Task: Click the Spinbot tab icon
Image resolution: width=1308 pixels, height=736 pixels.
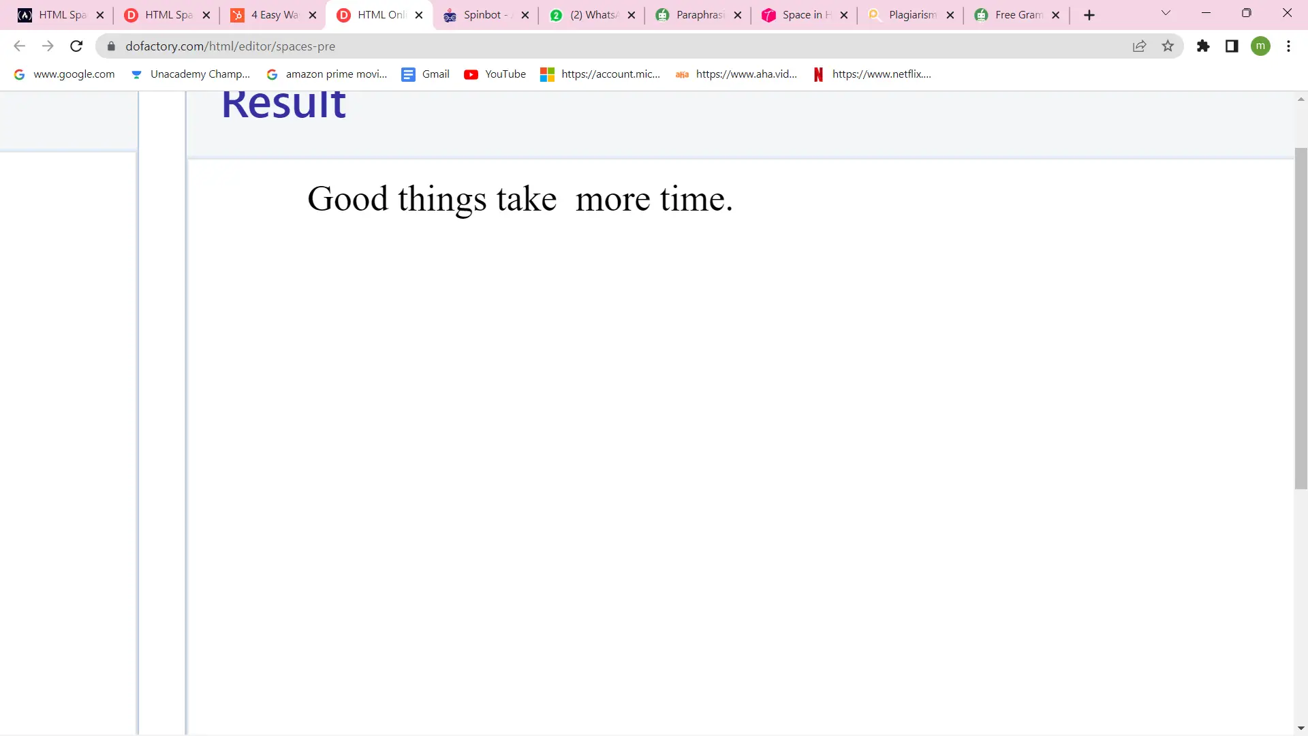Action: (x=449, y=14)
